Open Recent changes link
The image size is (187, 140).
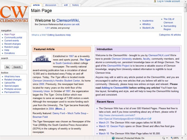click(x=13, y=44)
